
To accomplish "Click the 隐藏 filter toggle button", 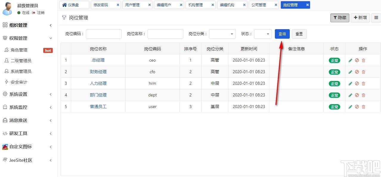I will click(340, 18).
